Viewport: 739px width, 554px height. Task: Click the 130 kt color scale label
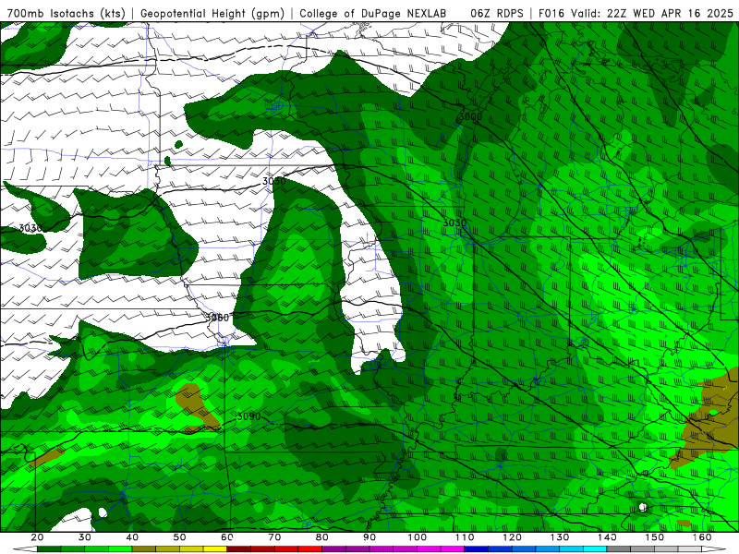tap(560, 537)
